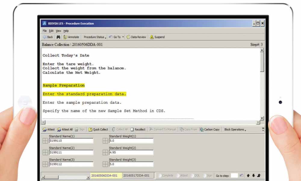
Task: Click the Go To button
Action: tap(115, 37)
